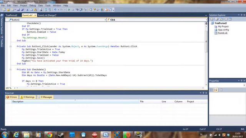Switch to the Form1.vb [Design] tab

pos(47,15)
